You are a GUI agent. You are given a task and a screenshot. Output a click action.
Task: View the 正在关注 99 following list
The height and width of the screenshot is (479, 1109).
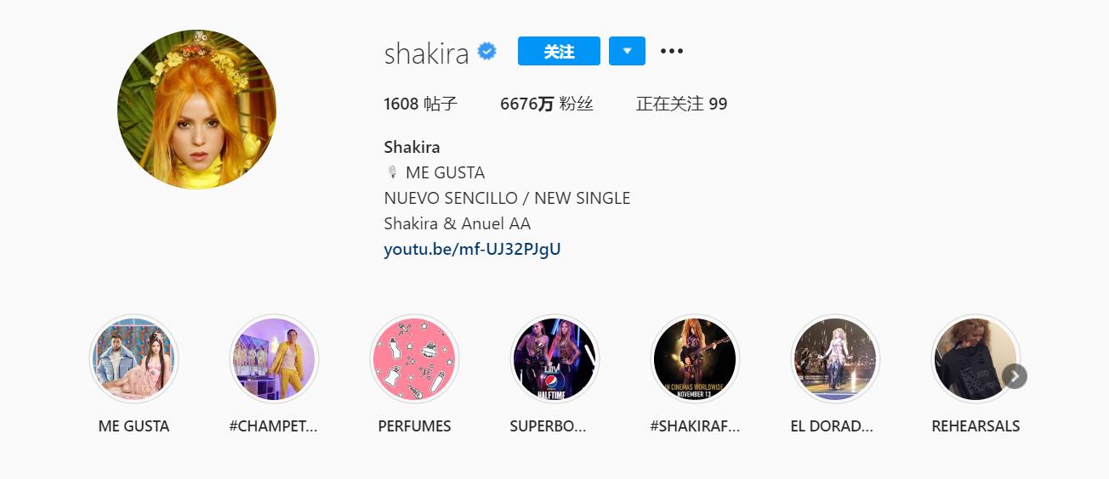pos(681,104)
